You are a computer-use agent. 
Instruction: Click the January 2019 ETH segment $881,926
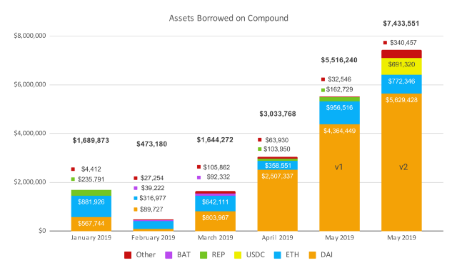[x=91, y=207]
